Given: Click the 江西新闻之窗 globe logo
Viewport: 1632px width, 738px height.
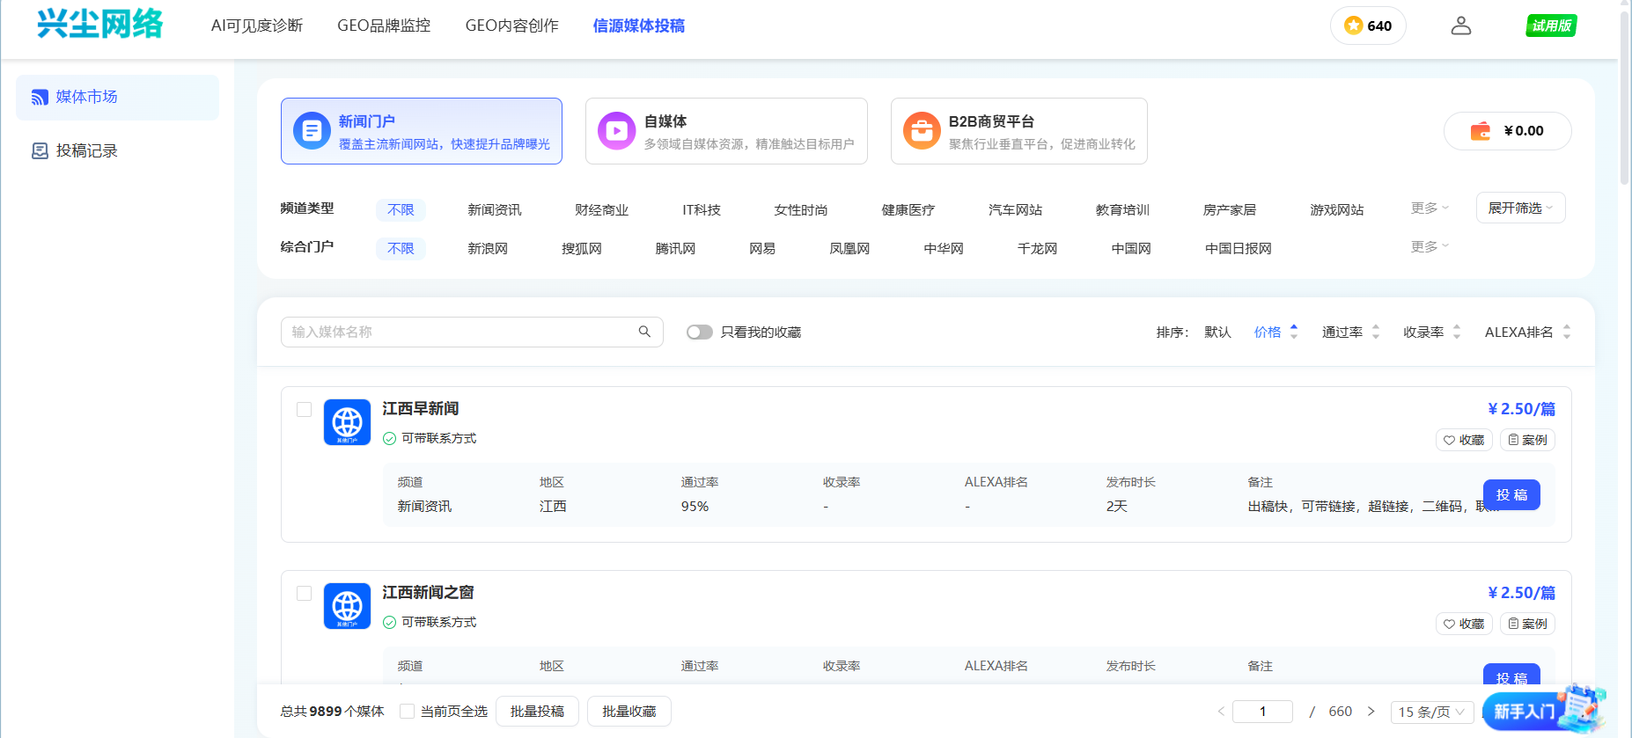Looking at the screenshot, I should pyautogui.click(x=347, y=606).
